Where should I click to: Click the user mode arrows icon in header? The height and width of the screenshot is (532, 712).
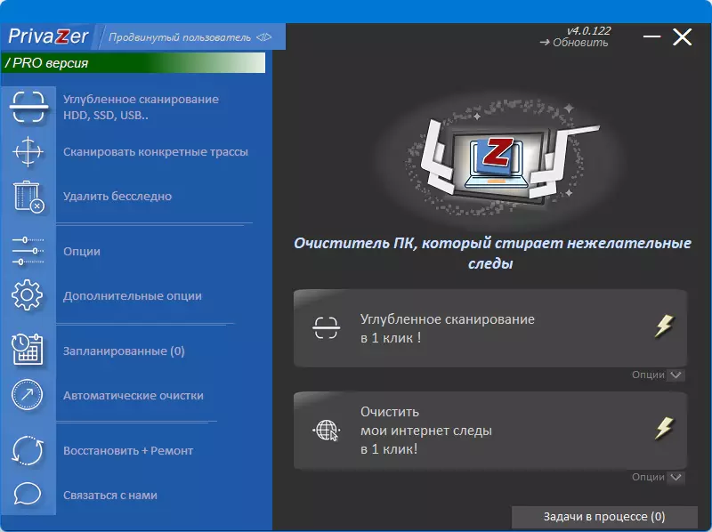(x=263, y=37)
